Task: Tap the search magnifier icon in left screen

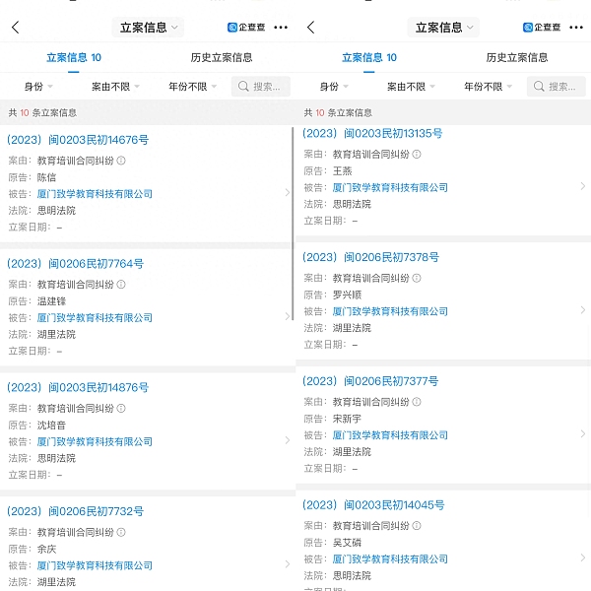Action: (x=243, y=87)
